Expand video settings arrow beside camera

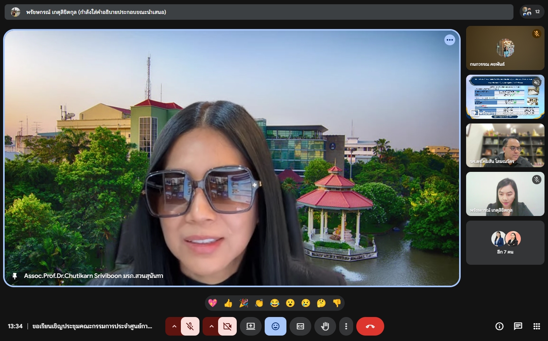pyautogui.click(x=211, y=326)
